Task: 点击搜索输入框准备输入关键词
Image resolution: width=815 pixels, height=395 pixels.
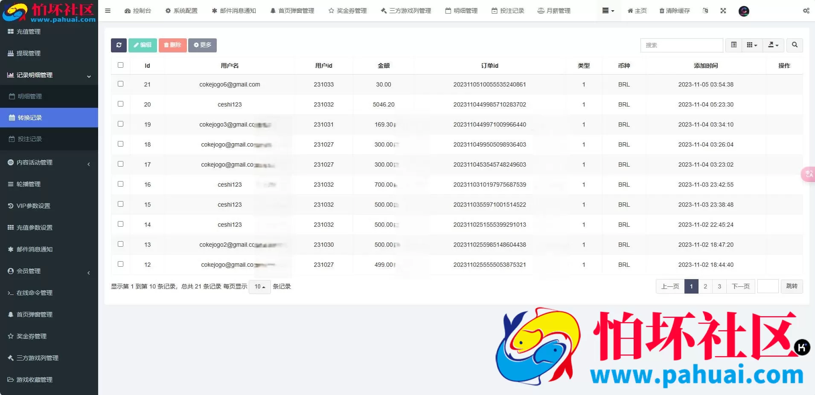Action: [681, 45]
